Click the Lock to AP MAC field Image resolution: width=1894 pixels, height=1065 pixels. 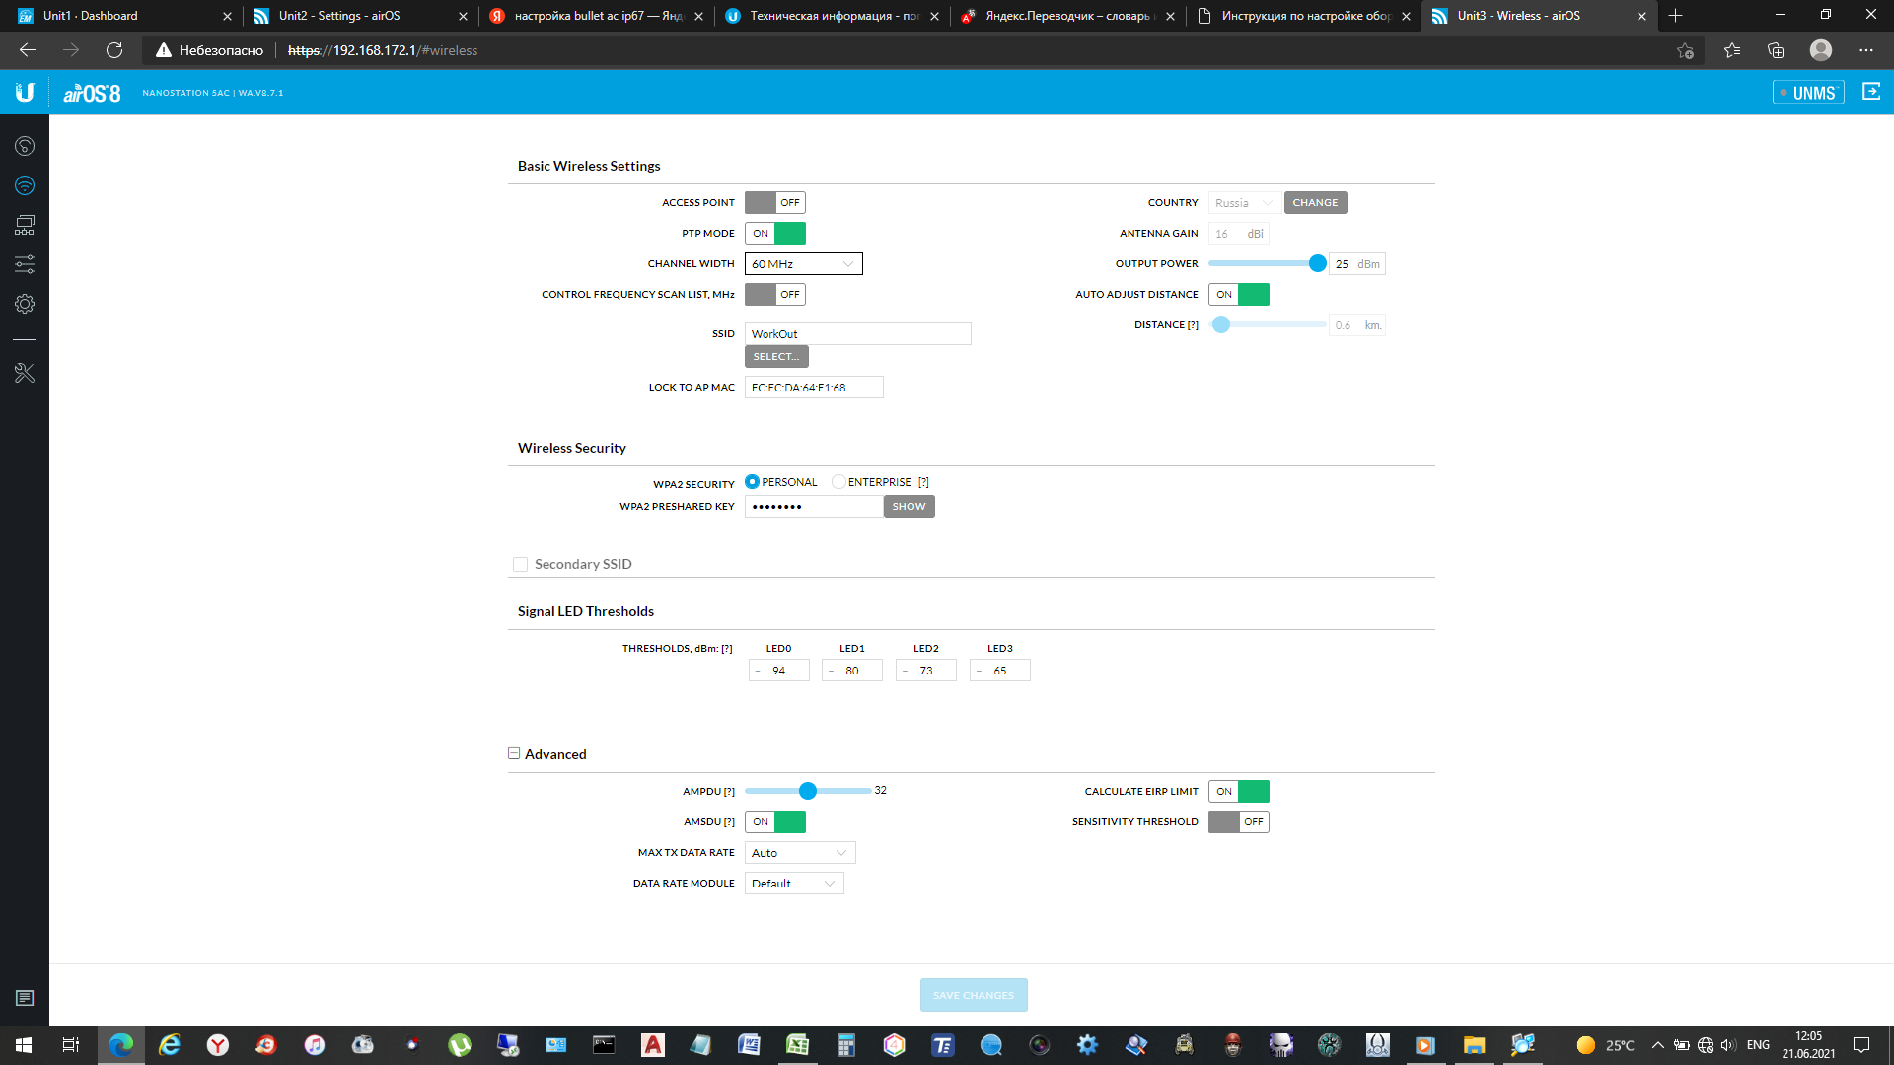coord(814,388)
